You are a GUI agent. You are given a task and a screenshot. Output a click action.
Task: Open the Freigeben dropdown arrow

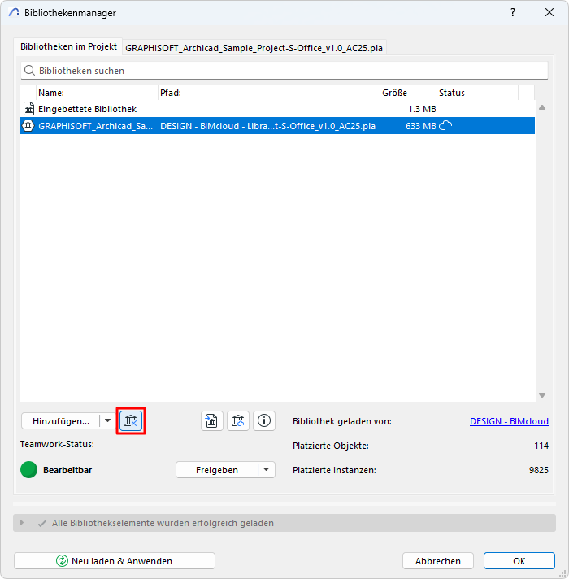tap(267, 470)
